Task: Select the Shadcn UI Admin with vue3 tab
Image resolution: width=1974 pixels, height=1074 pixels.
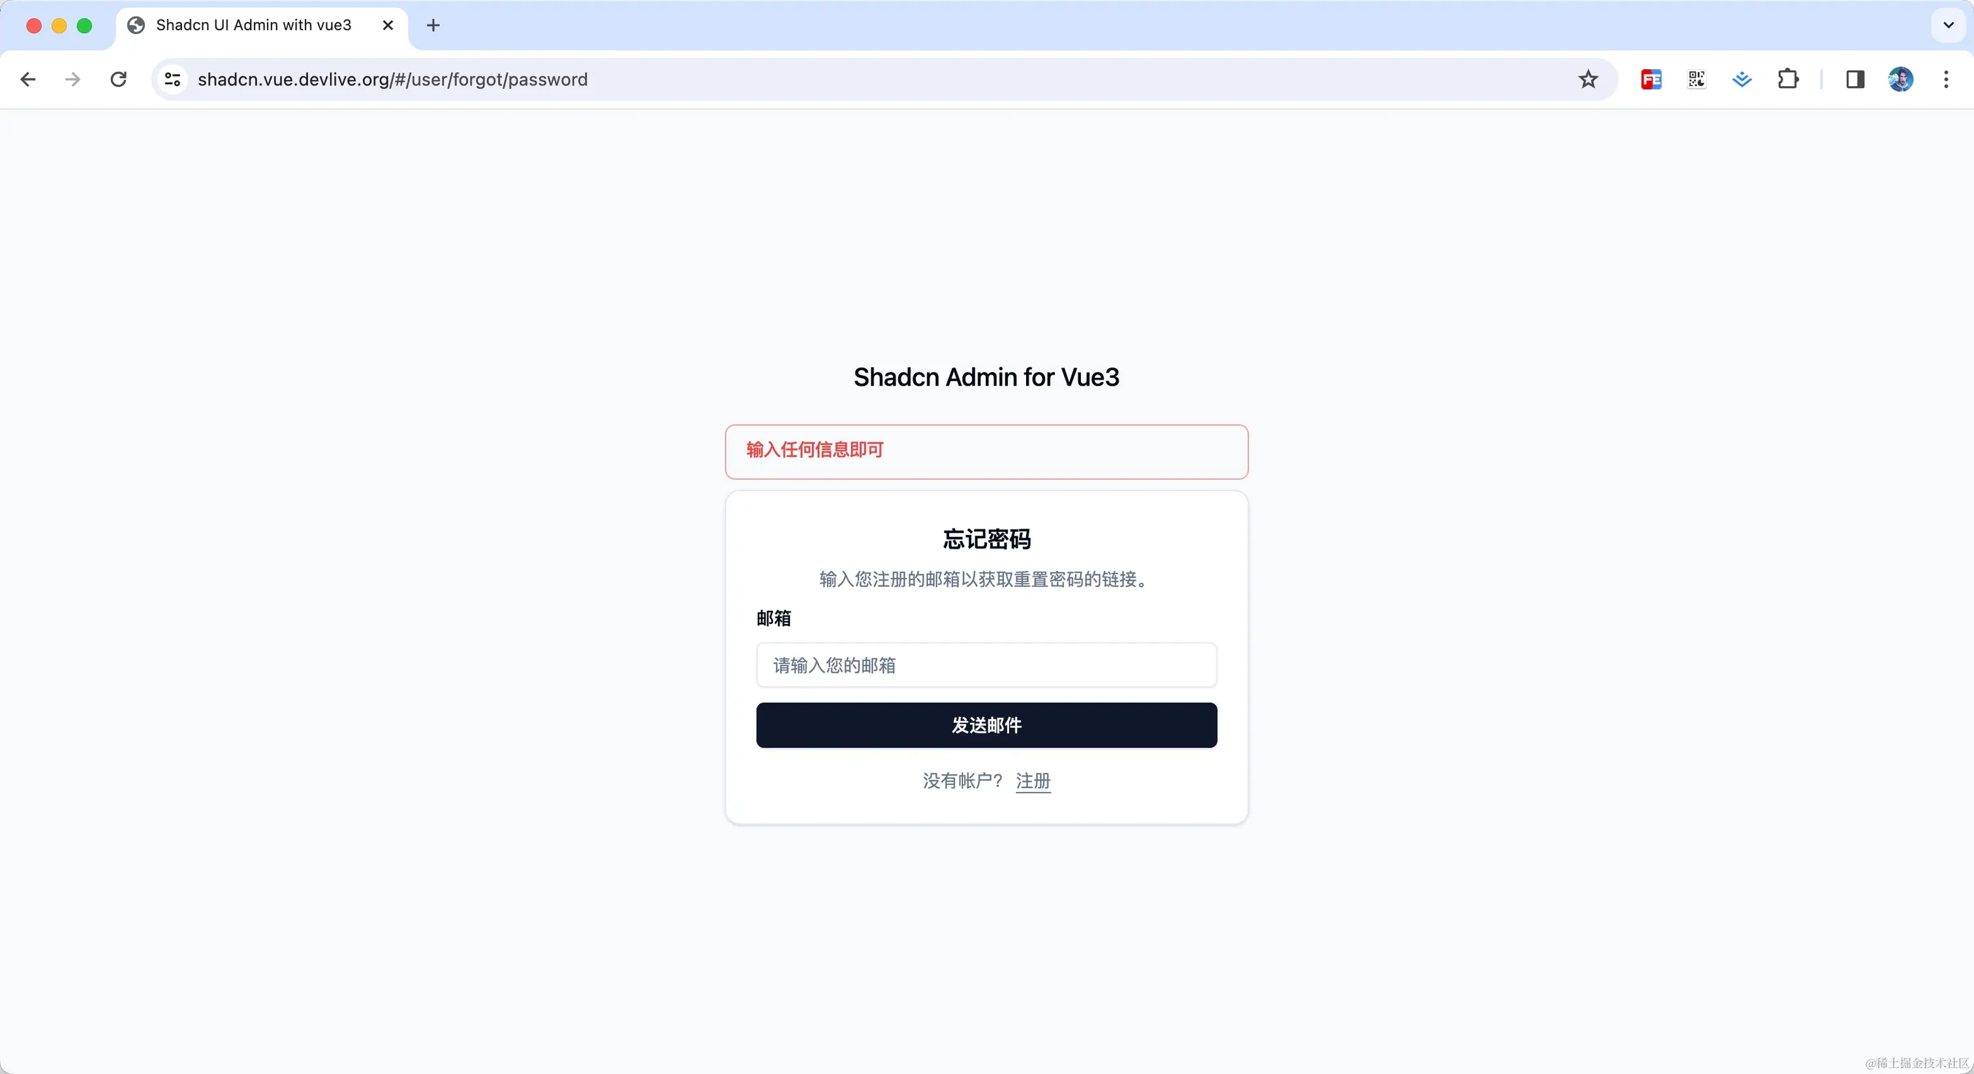Action: (253, 25)
